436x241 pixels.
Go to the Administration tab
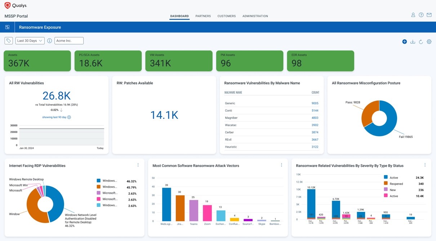255,16
